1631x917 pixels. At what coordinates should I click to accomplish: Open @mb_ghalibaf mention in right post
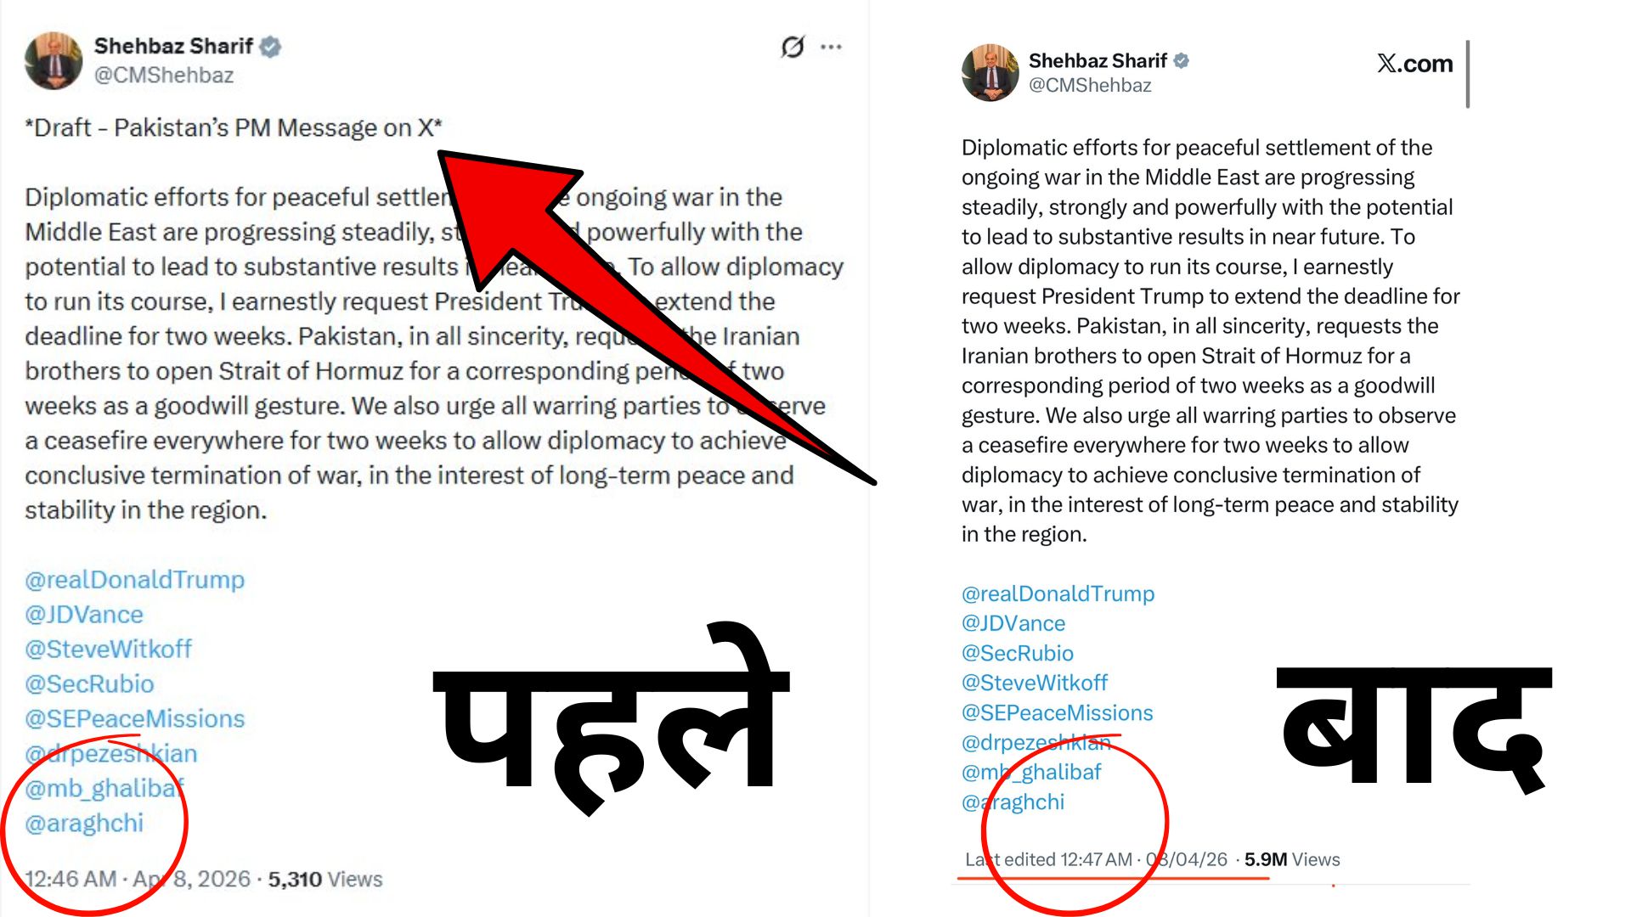(1031, 773)
